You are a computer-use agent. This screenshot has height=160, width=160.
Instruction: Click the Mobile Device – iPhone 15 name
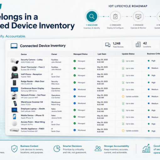[32, 115]
